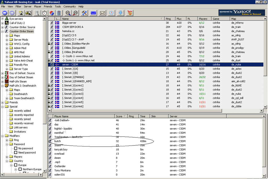Open the Filter menu
This screenshot has height=179, width=268.
(x=18, y=7)
